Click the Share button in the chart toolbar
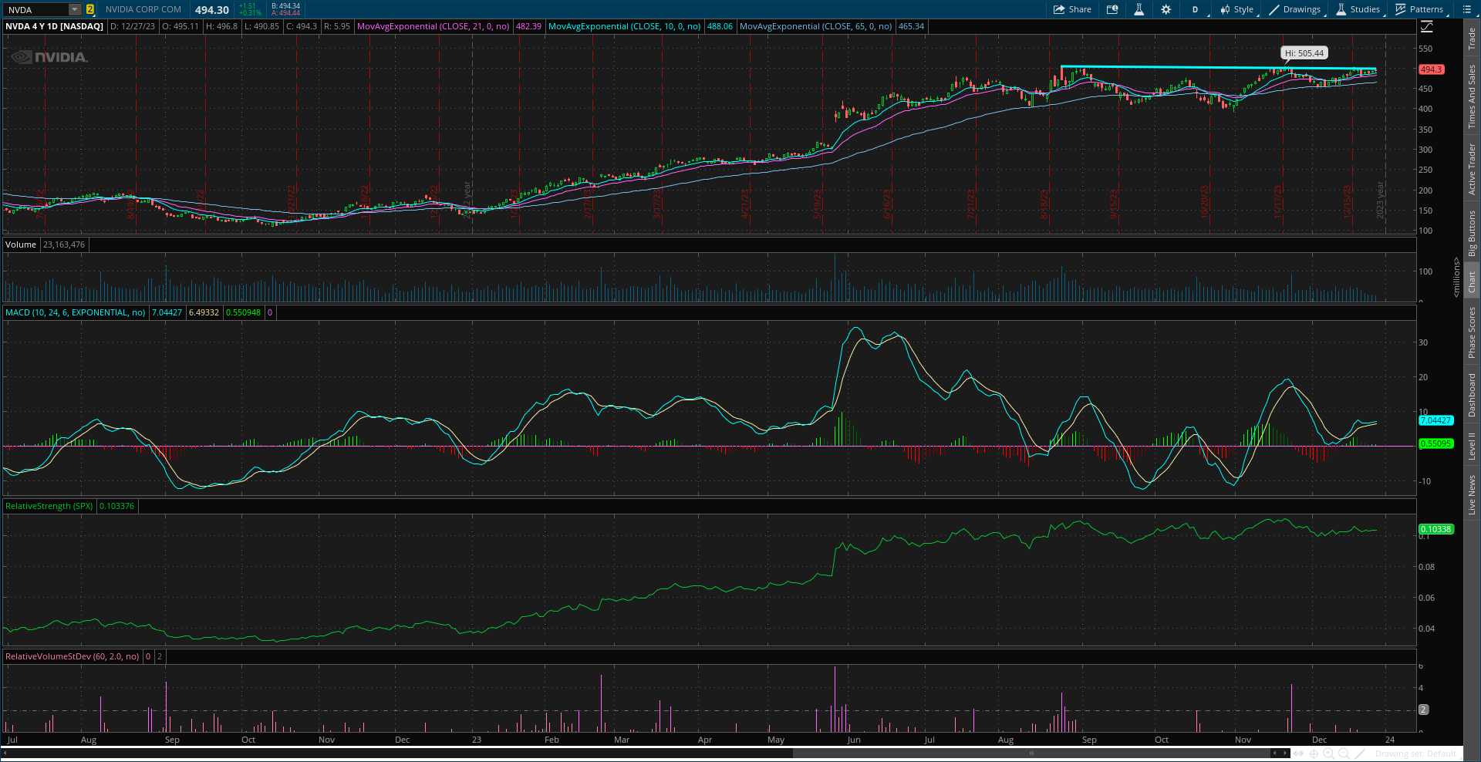This screenshot has height=762, width=1481. click(1072, 9)
